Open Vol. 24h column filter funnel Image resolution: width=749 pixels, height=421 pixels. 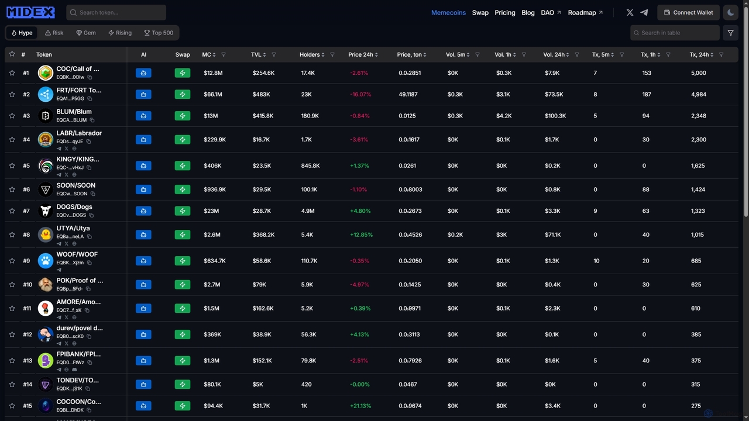tap(577, 54)
